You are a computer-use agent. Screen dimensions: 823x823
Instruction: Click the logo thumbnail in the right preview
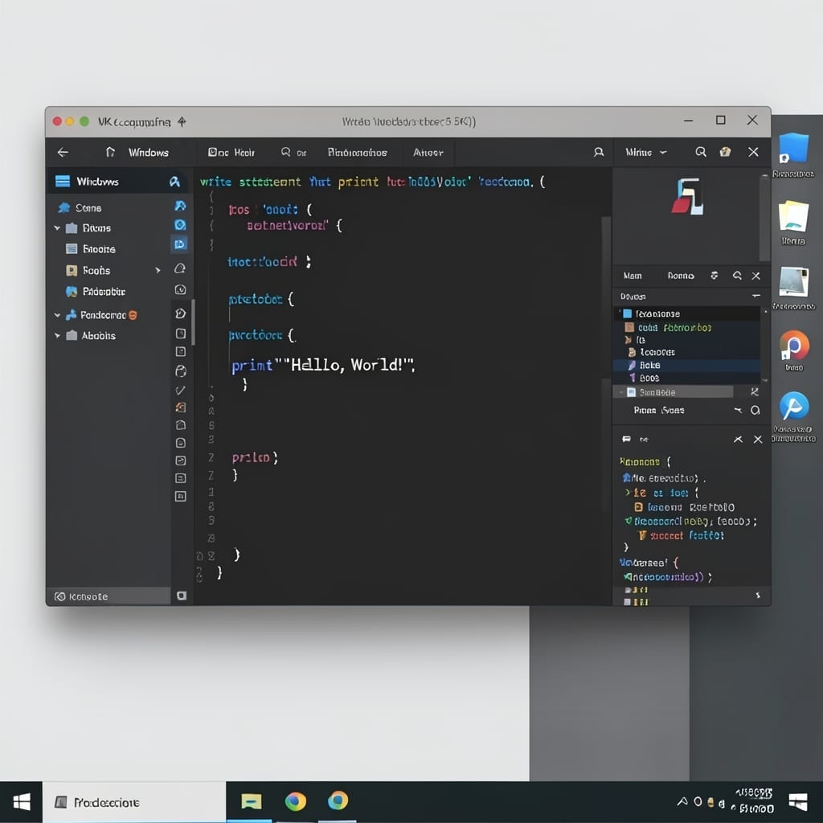click(687, 197)
